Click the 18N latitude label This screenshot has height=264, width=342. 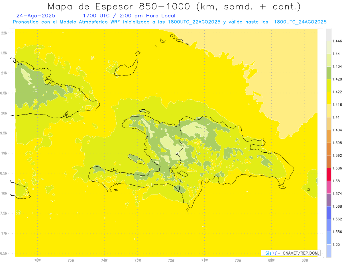pyautogui.click(x=4, y=193)
